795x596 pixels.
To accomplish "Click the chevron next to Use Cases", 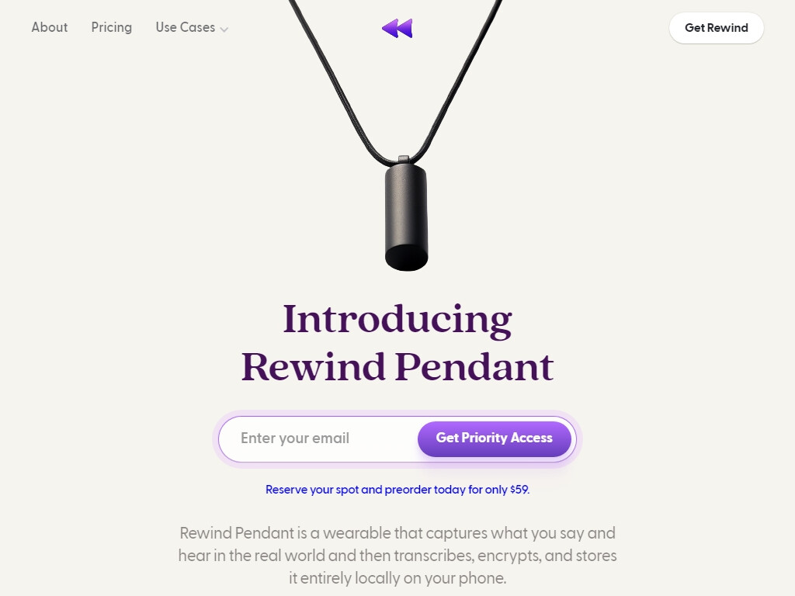I will click(224, 29).
